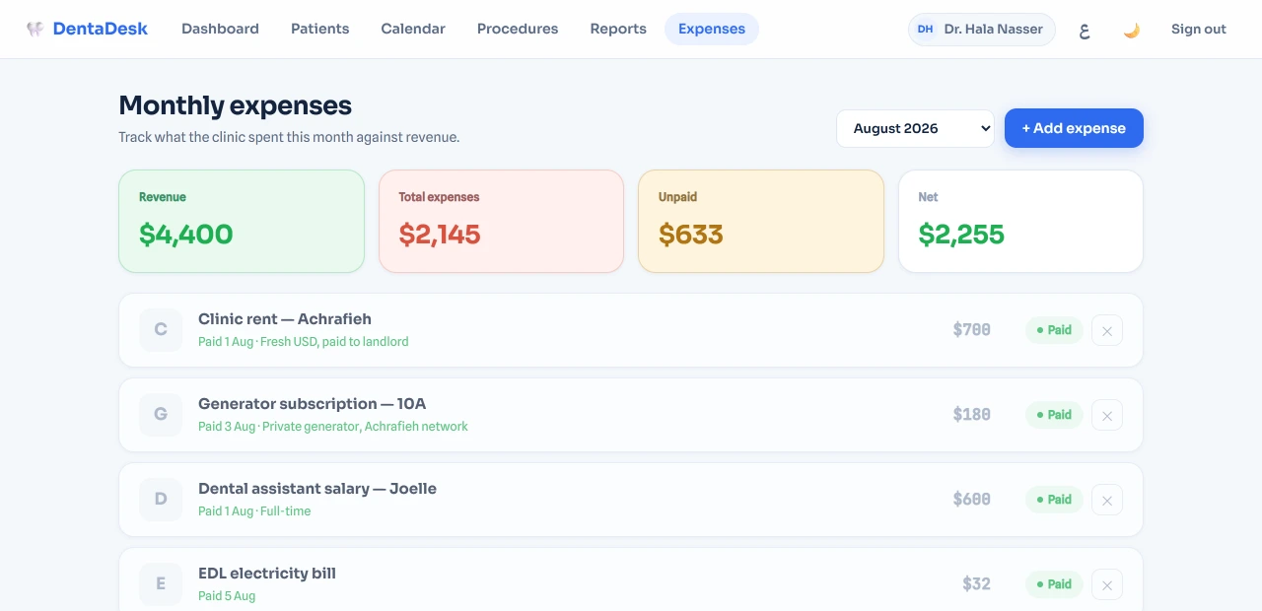1262x611 pixels.
Task: Switch to the Calendar tab
Action: [413, 30]
